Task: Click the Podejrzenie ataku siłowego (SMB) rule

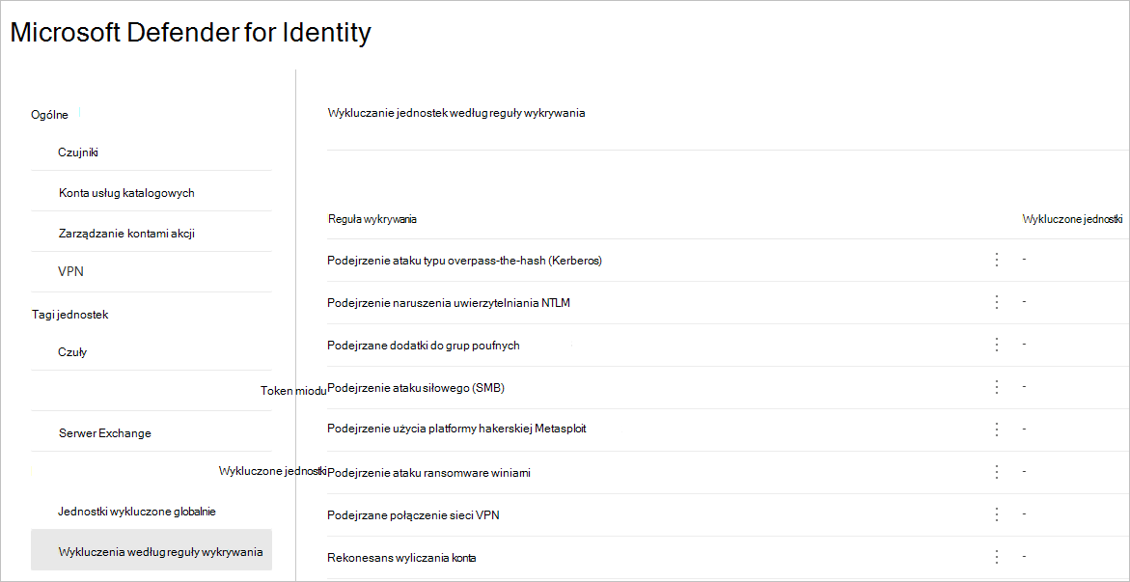Action: click(x=416, y=388)
